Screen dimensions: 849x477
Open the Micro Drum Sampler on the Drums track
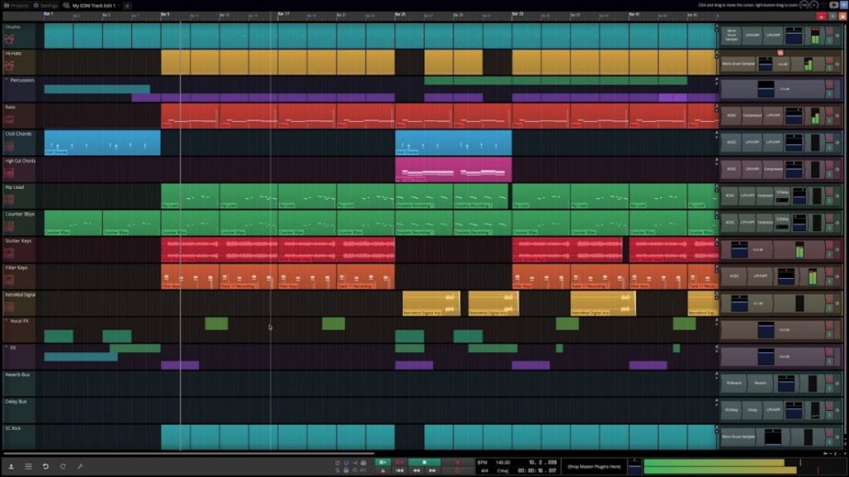tap(731, 36)
